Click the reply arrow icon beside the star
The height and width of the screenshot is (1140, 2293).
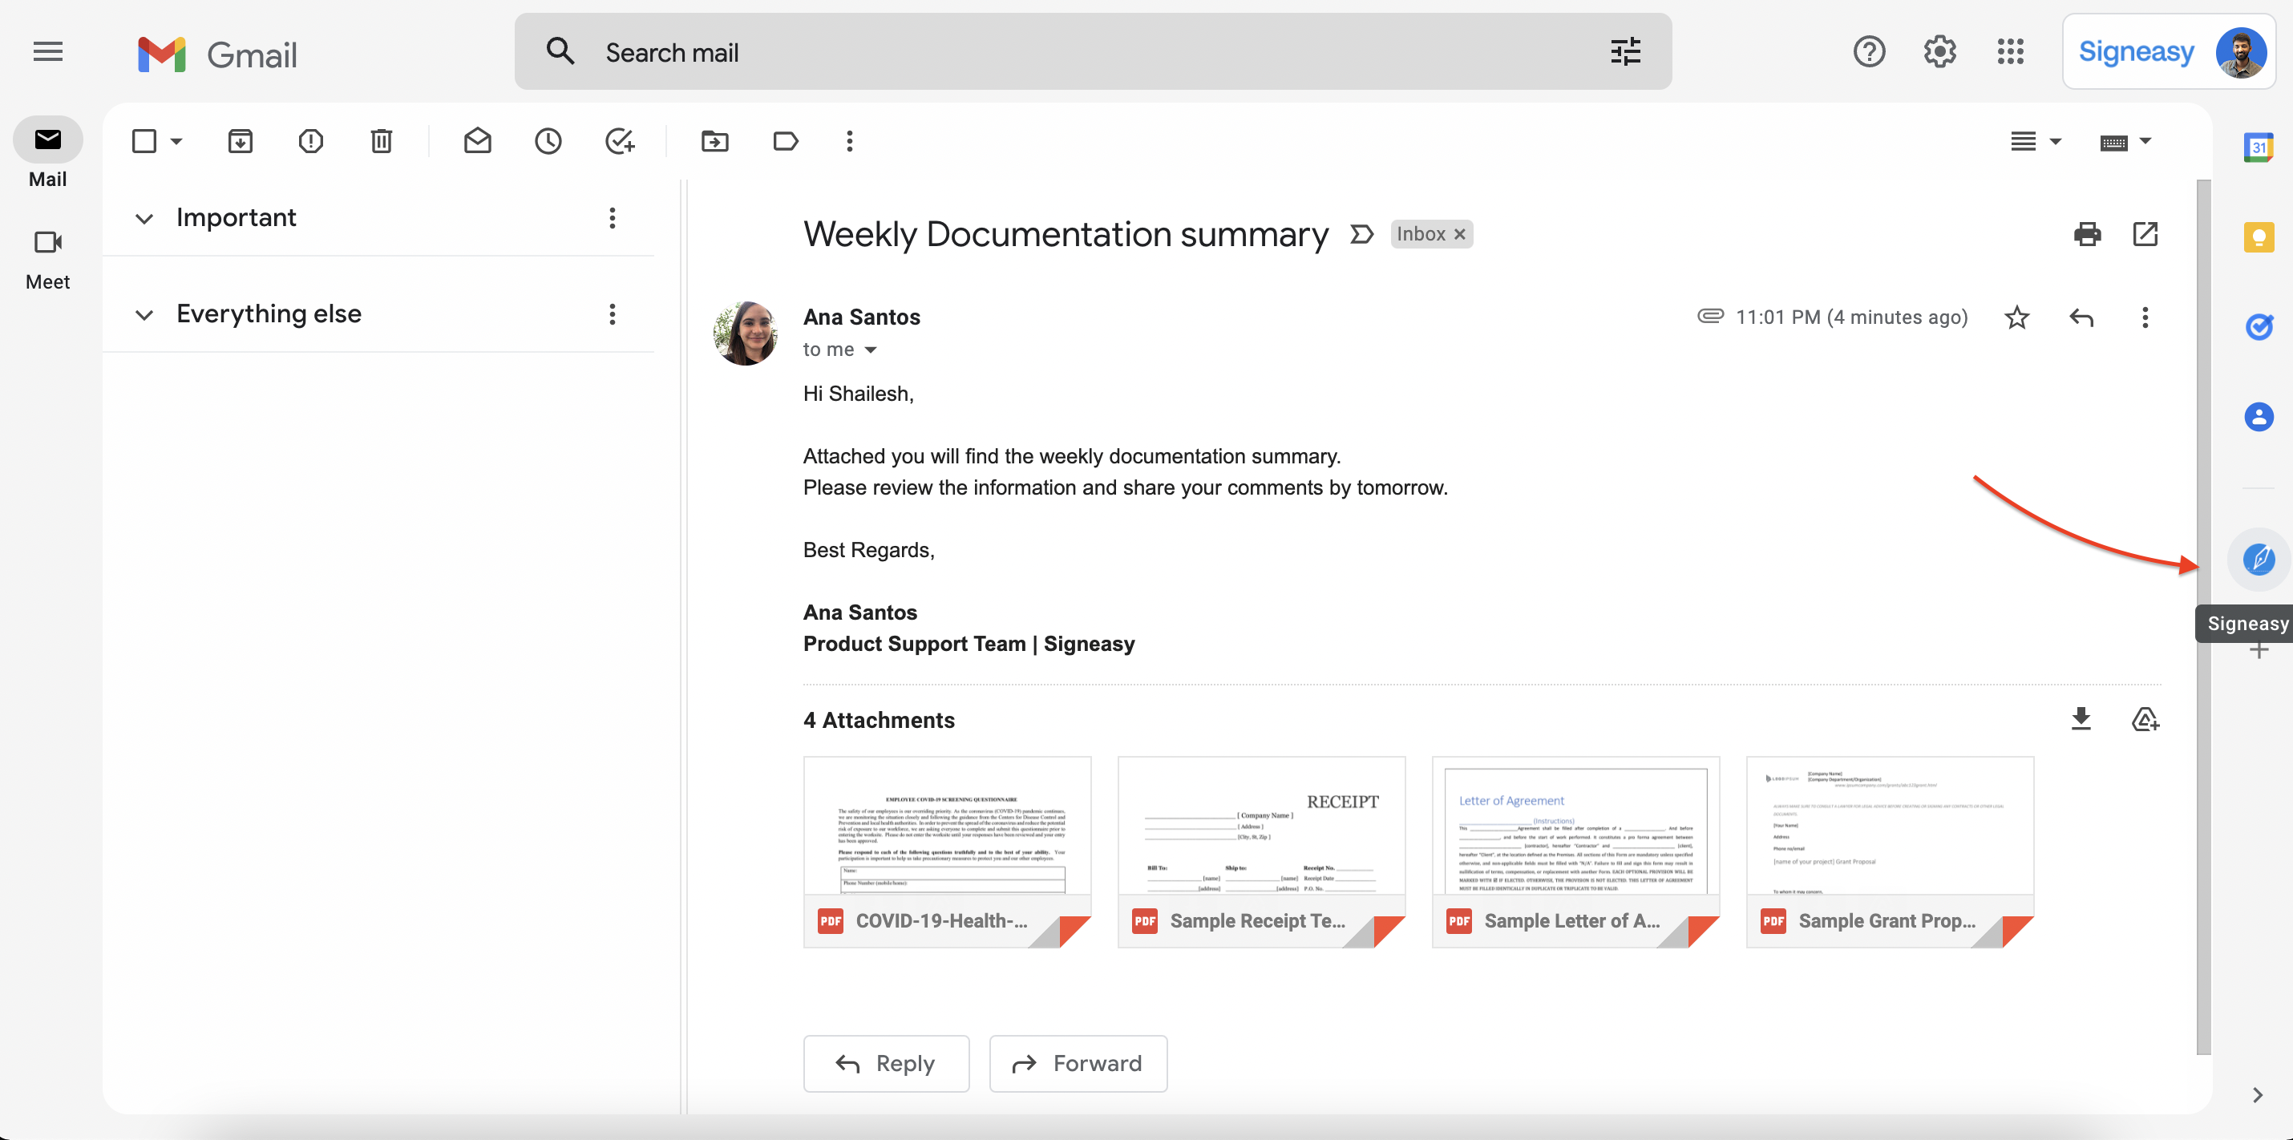coord(2081,317)
